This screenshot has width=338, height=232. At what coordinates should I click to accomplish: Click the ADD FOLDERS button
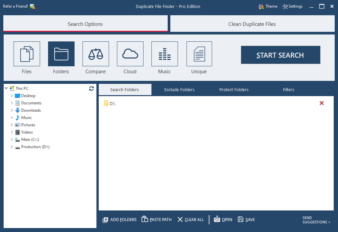pos(119,219)
